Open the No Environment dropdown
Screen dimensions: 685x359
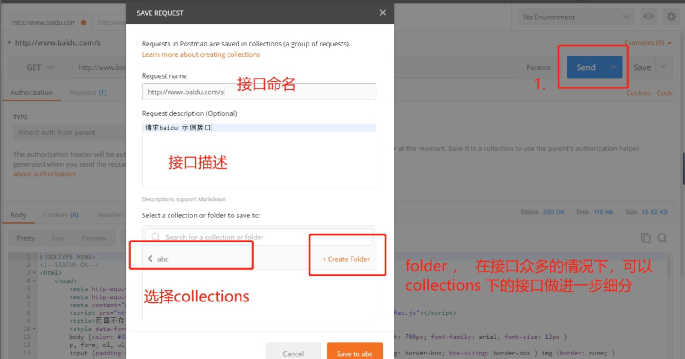576,17
